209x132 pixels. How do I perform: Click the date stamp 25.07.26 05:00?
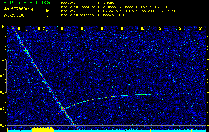tap(14, 16)
